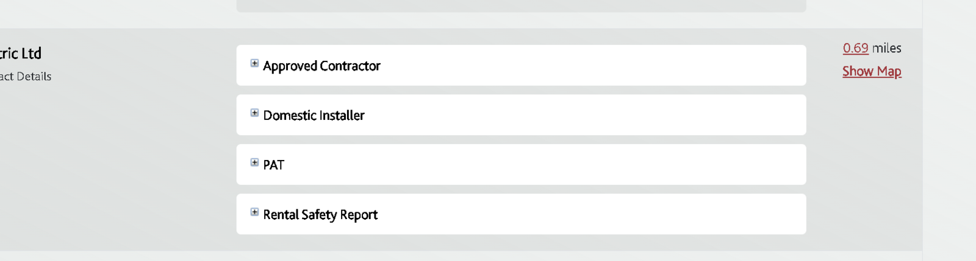Click the plus icon beside Rental Safety Report
The image size is (976, 261).
254,212
